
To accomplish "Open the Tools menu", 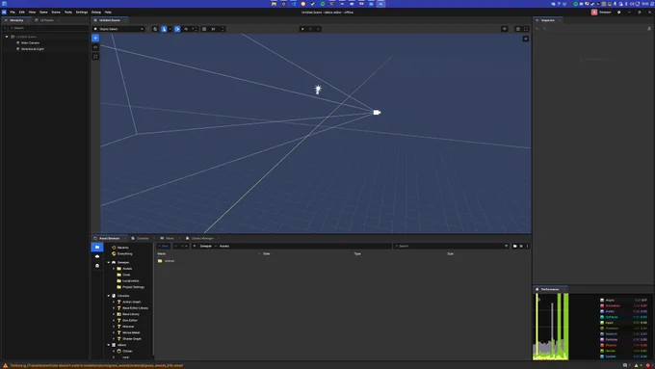I will 68,13.
